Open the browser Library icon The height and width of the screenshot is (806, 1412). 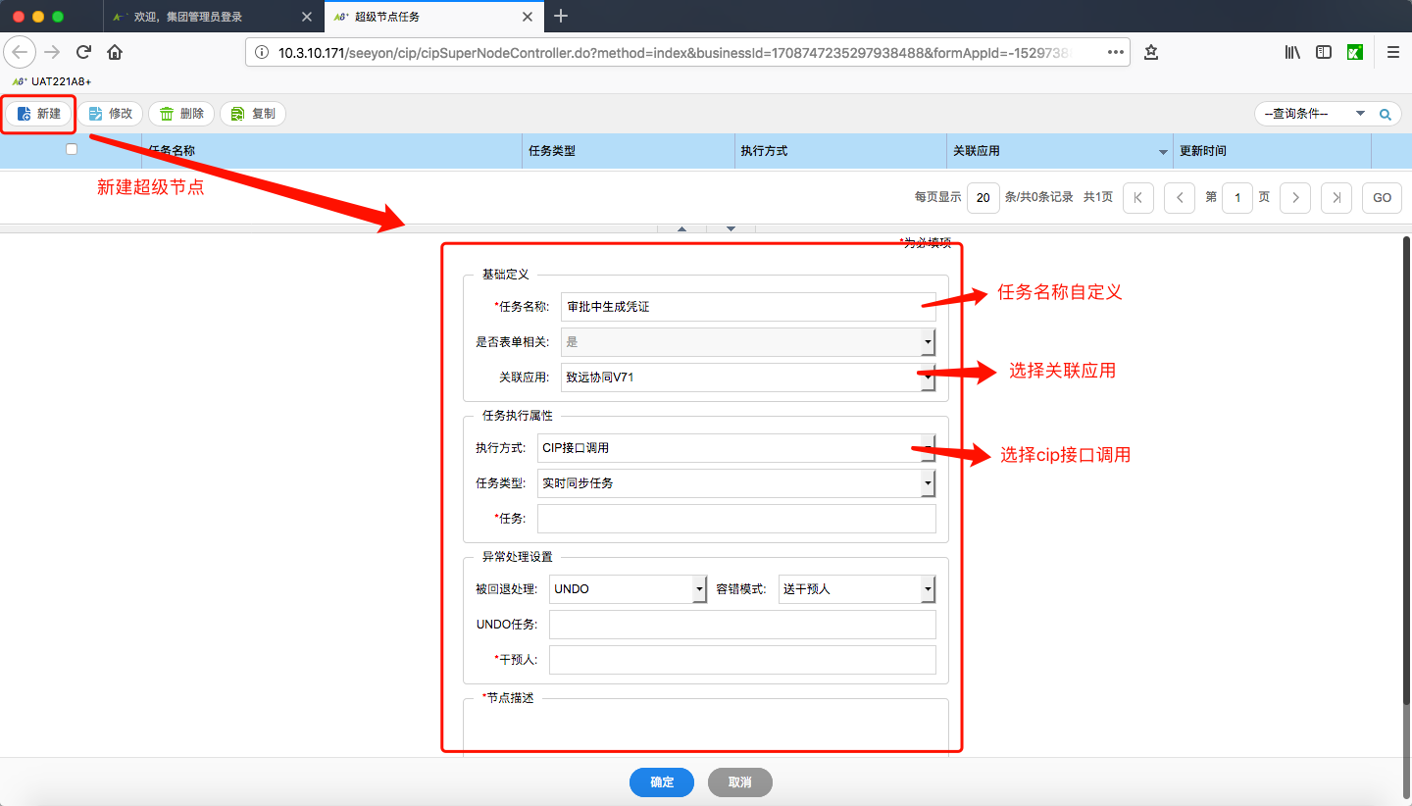click(1292, 52)
